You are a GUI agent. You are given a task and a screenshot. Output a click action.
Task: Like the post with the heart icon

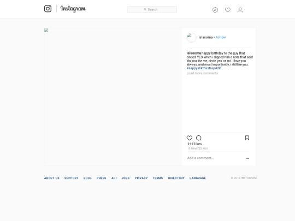(190, 138)
